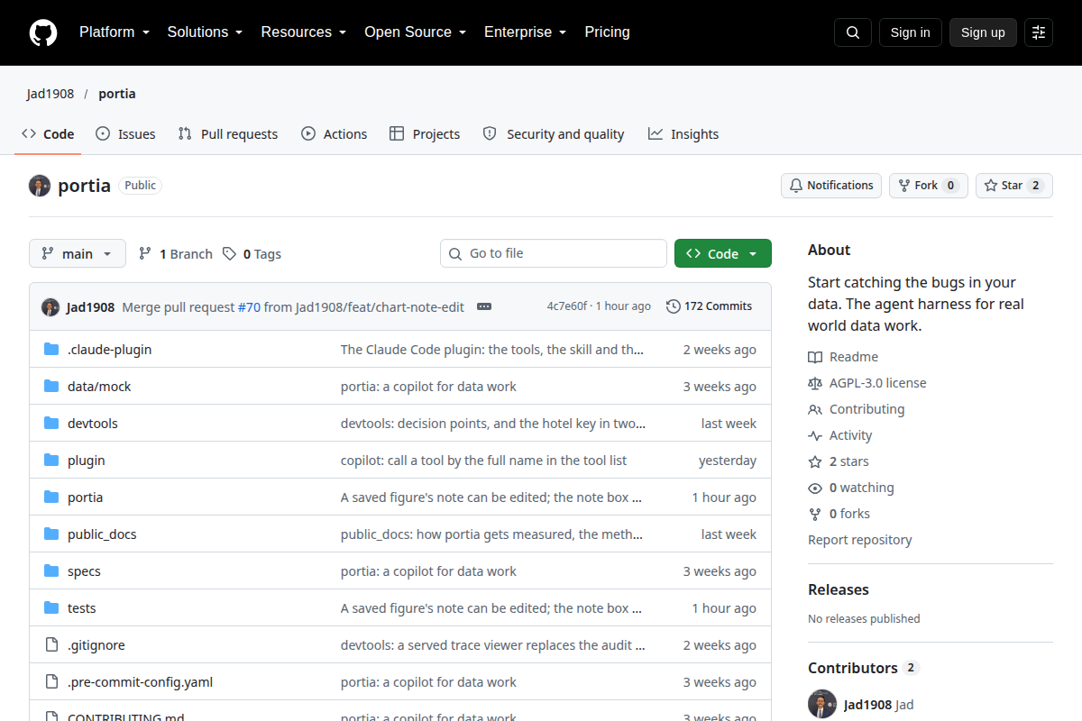Click the portia repository owner avatar
The image size is (1082, 721).
[x=40, y=186]
